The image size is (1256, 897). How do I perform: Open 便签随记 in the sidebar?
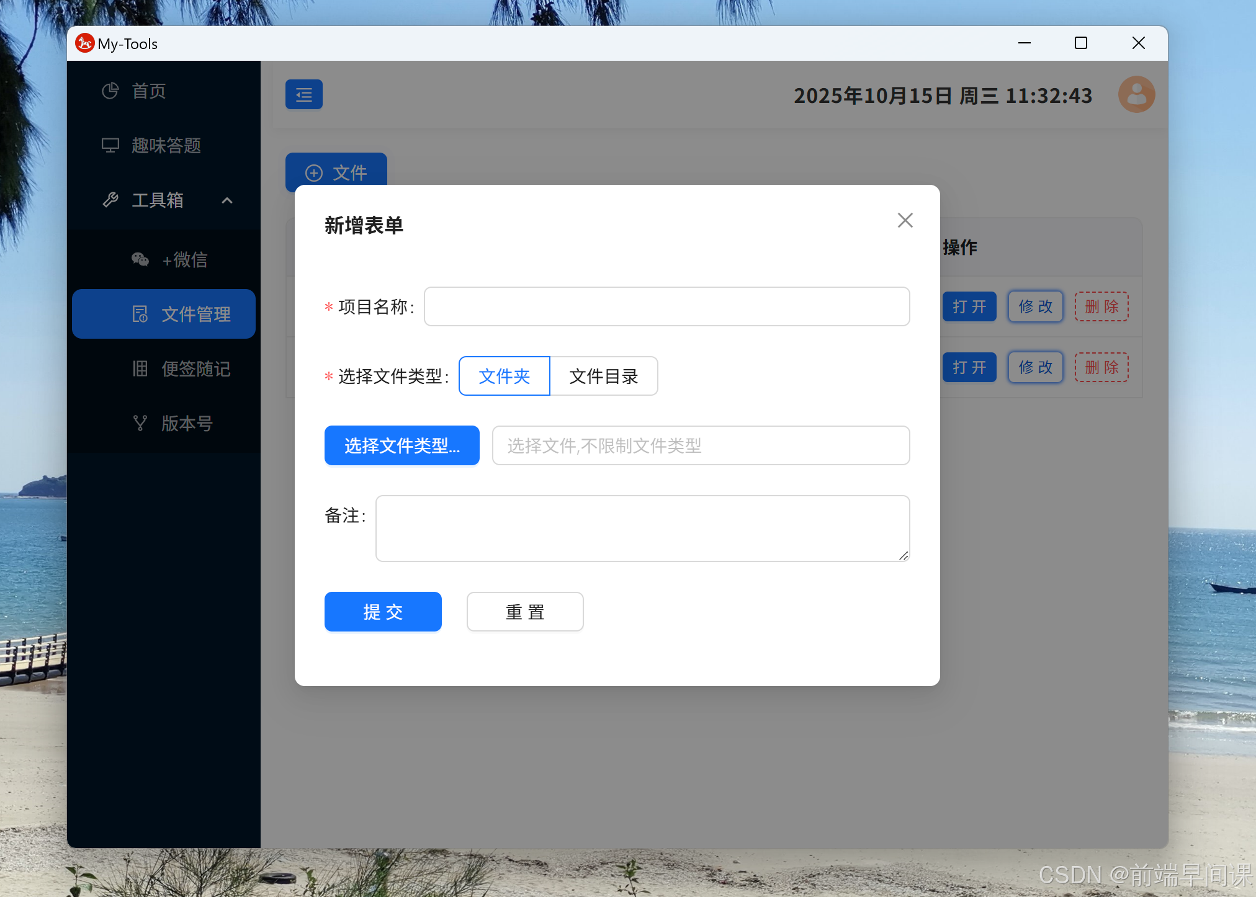pyautogui.click(x=164, y=368)
